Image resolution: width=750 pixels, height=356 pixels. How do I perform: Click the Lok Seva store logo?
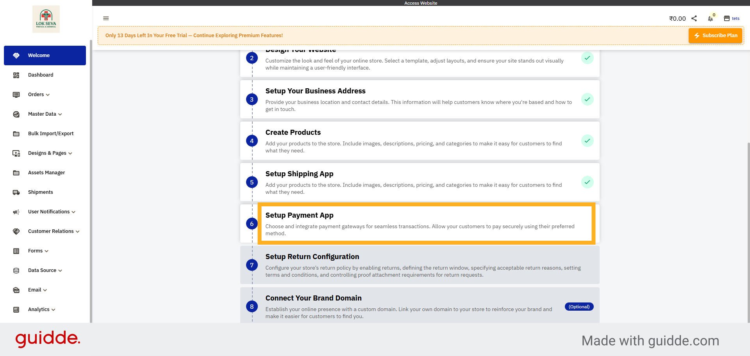click(x=46, y=19)
